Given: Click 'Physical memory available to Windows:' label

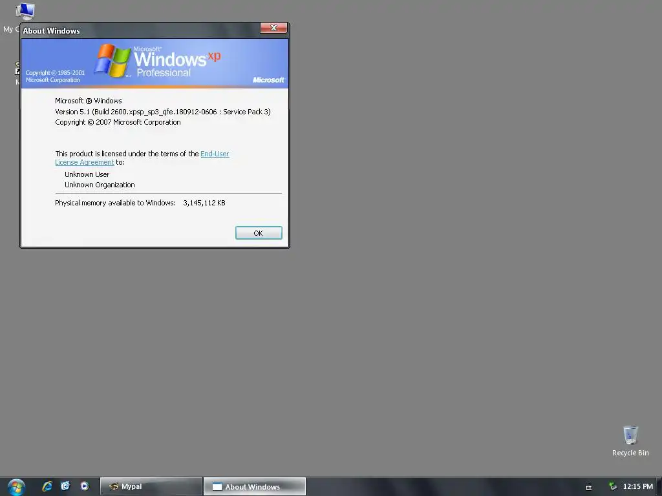Looking at the screenshot, I should 115,203.
